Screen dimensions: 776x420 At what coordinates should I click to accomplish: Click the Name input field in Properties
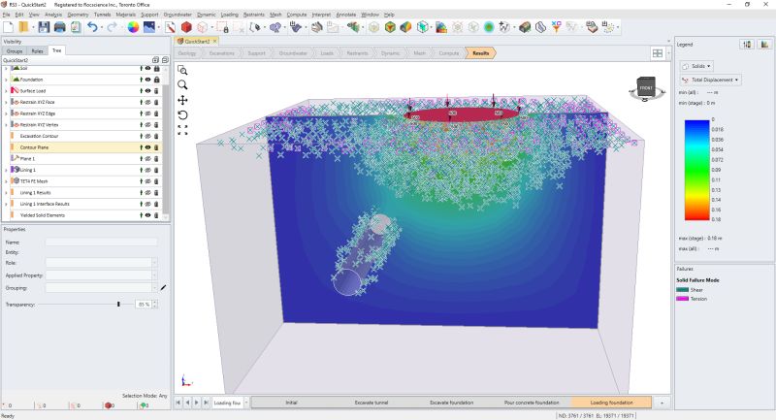pos(102,242)
